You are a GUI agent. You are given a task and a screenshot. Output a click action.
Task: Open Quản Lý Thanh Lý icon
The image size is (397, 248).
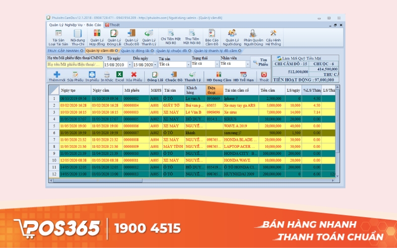pos(148,38)
